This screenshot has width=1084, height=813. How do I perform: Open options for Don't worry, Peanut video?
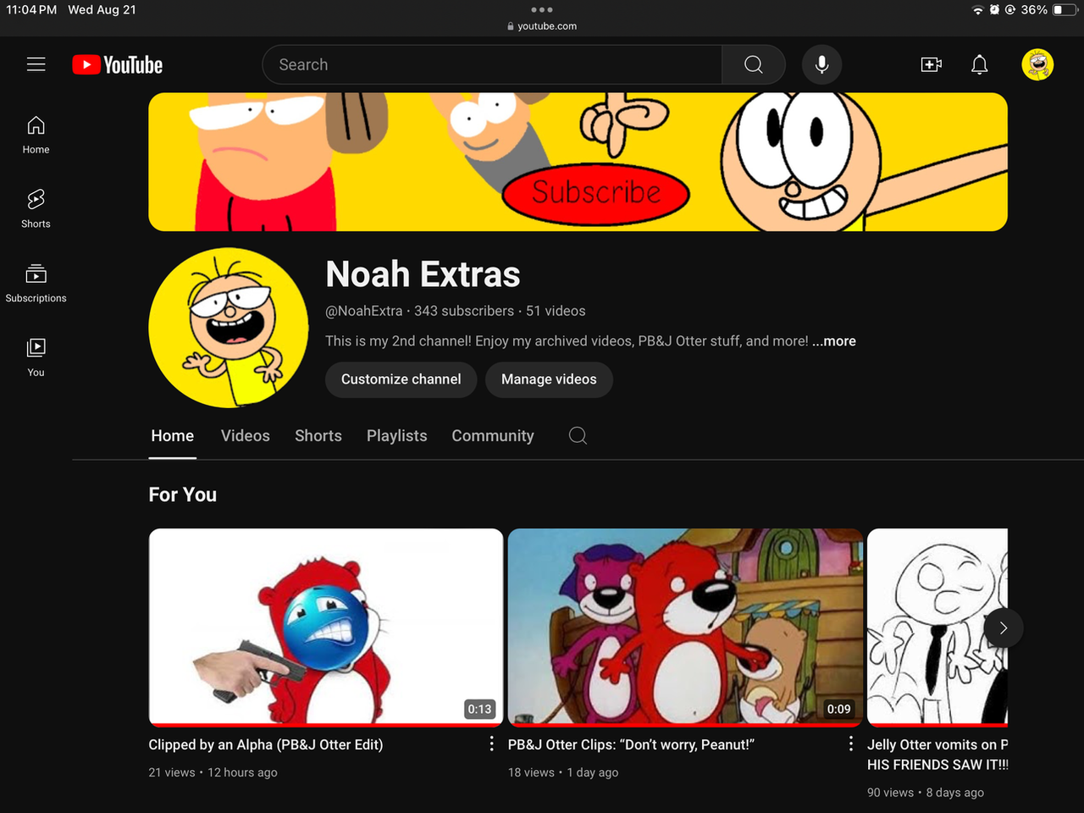tap(850, 744)
